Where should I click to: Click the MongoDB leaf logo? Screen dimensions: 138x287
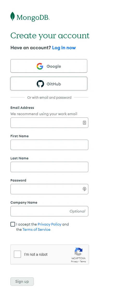click(12, 16)
